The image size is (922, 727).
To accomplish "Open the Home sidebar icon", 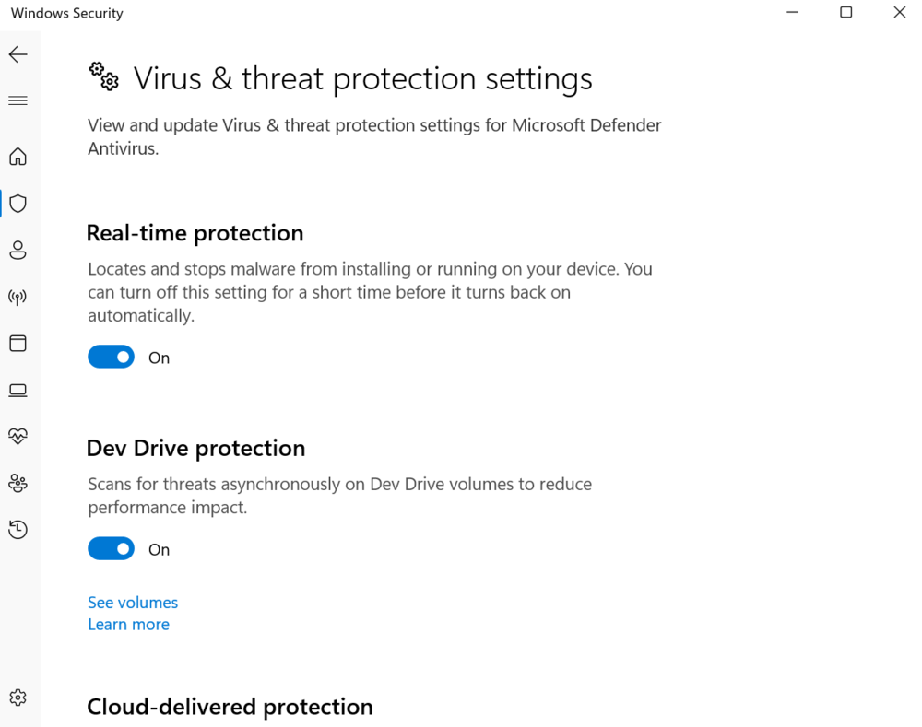I will [x=18, y=157].
